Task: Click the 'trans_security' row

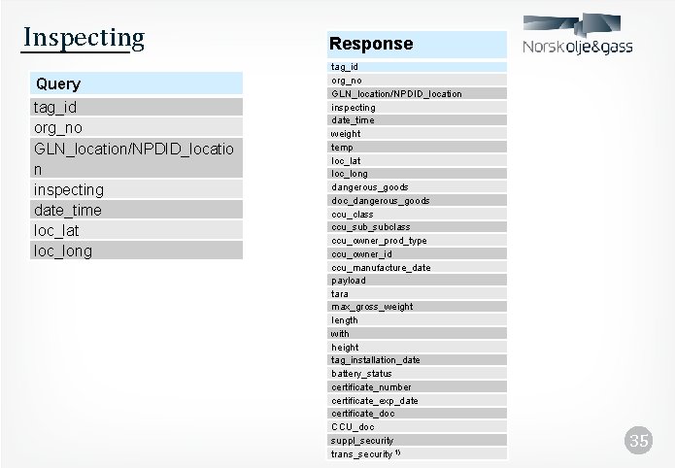Action: pyautogui.click(x=417, y=453)
